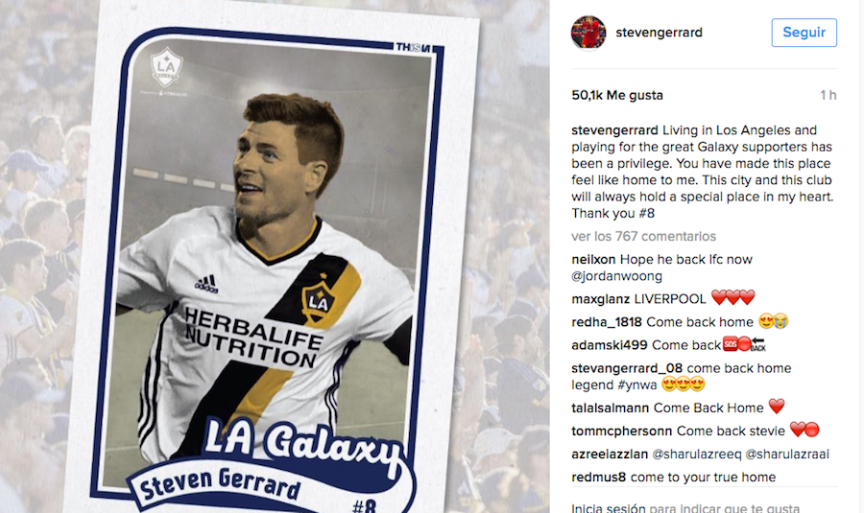
Task: Open the 1 h timestamp link
Action: pos(828,95)
